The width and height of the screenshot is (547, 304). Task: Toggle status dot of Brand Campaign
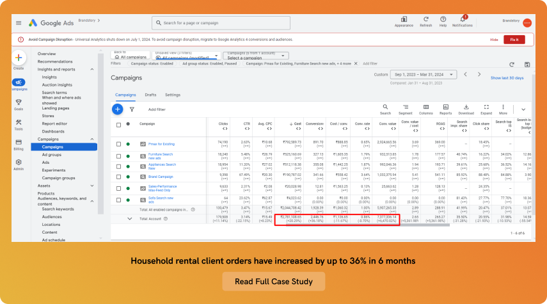(128, 177)
